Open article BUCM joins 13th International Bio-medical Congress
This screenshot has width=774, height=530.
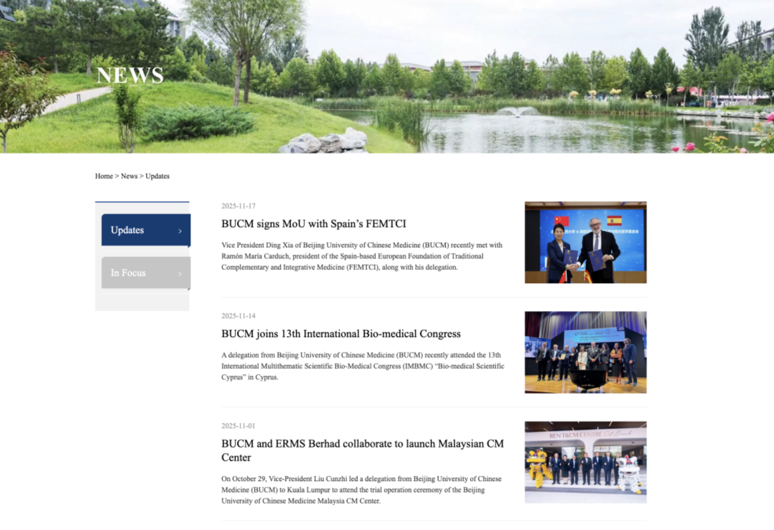pyautogui.click(x=341, y=334)
